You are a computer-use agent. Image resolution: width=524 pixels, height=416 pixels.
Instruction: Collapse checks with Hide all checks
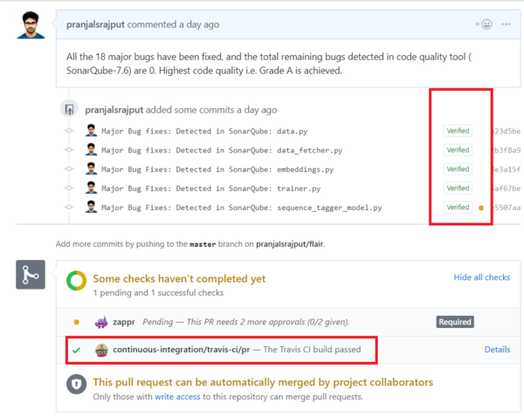481,277
